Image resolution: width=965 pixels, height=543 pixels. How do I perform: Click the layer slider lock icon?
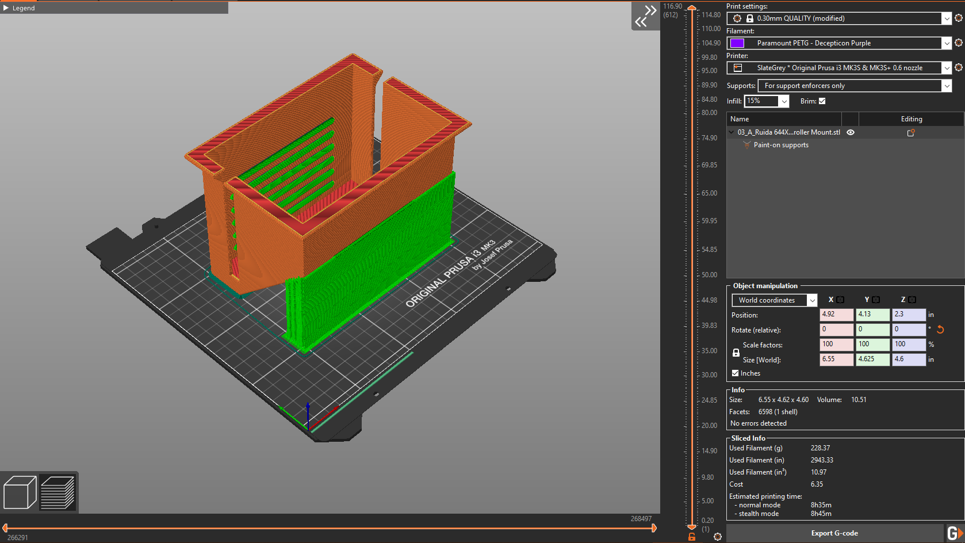692,537
